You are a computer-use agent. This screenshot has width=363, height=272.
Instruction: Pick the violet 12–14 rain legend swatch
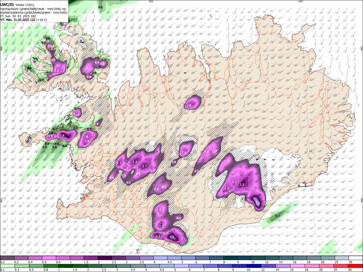[x=268, y=266]
